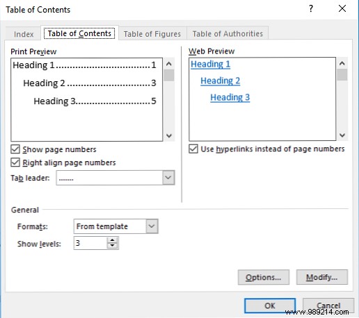Click the Tab leader dotted value field
359x318 pixels.
point(109,178)
